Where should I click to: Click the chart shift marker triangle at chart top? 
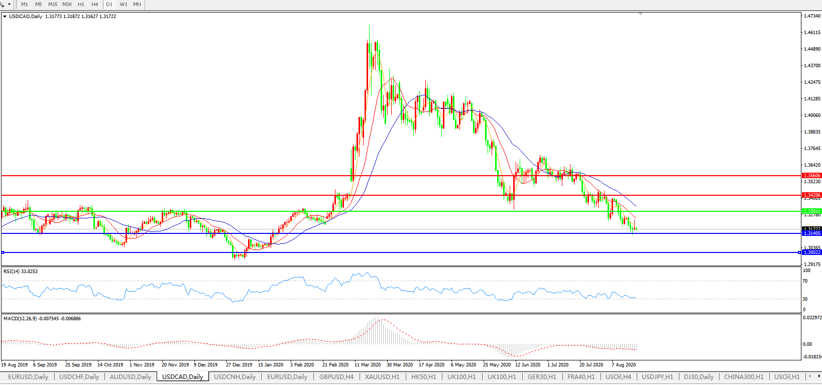click(640, 14)
